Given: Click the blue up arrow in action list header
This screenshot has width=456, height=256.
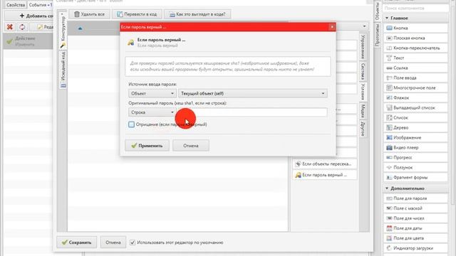Looking at the screenshot, I should point(80,28).
